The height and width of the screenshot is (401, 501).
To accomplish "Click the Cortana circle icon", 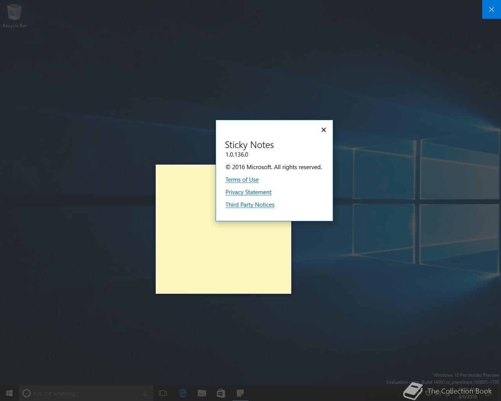I will point(27,393).
